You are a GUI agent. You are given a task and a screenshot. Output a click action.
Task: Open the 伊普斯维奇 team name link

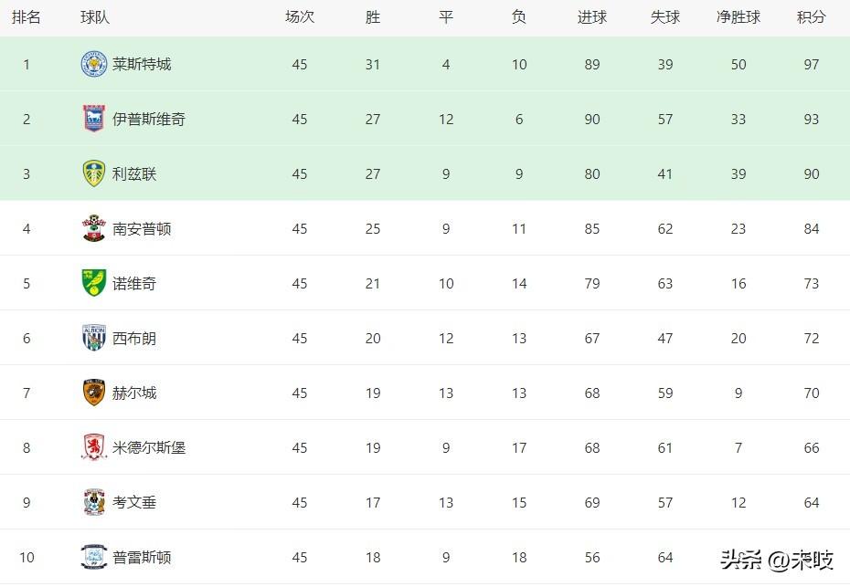point(149,120)
